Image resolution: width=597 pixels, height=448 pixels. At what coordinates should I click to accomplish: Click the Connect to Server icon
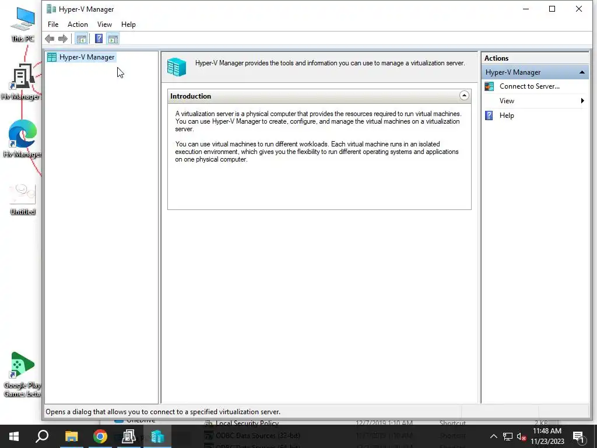coord(489,86)
